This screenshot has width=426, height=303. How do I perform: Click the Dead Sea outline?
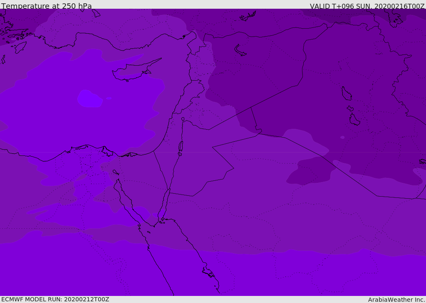tap(181, 146)
